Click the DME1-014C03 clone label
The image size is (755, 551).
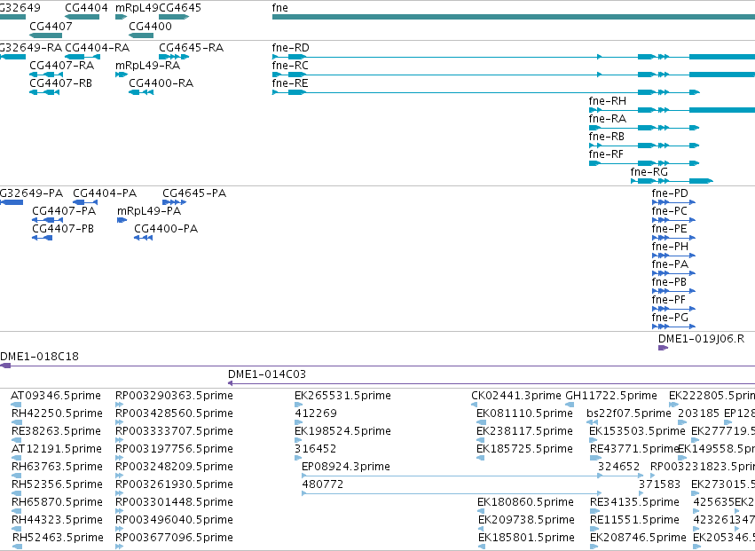click(x=267, y=374)
